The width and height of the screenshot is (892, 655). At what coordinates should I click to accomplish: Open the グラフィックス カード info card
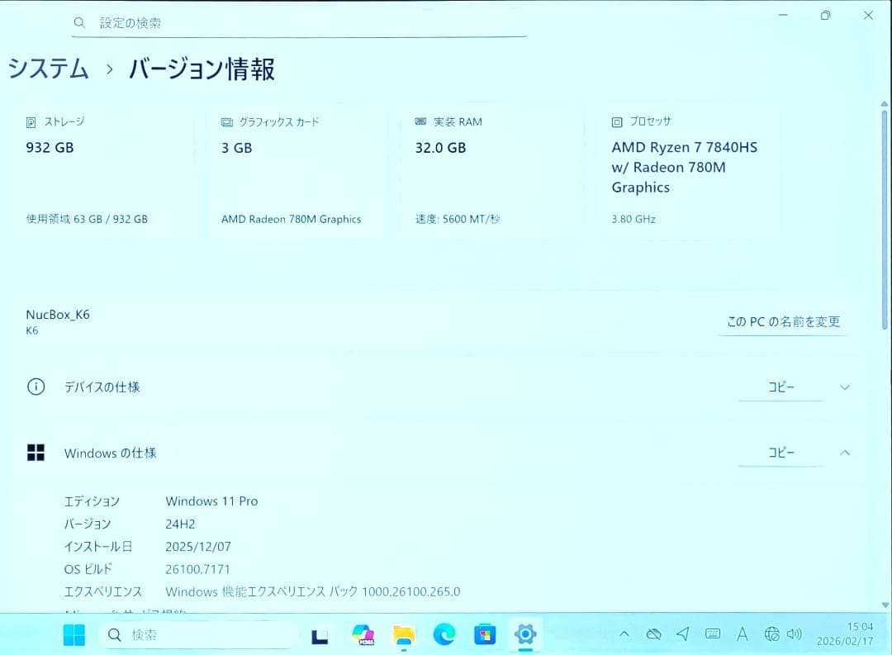click(298, 169)
